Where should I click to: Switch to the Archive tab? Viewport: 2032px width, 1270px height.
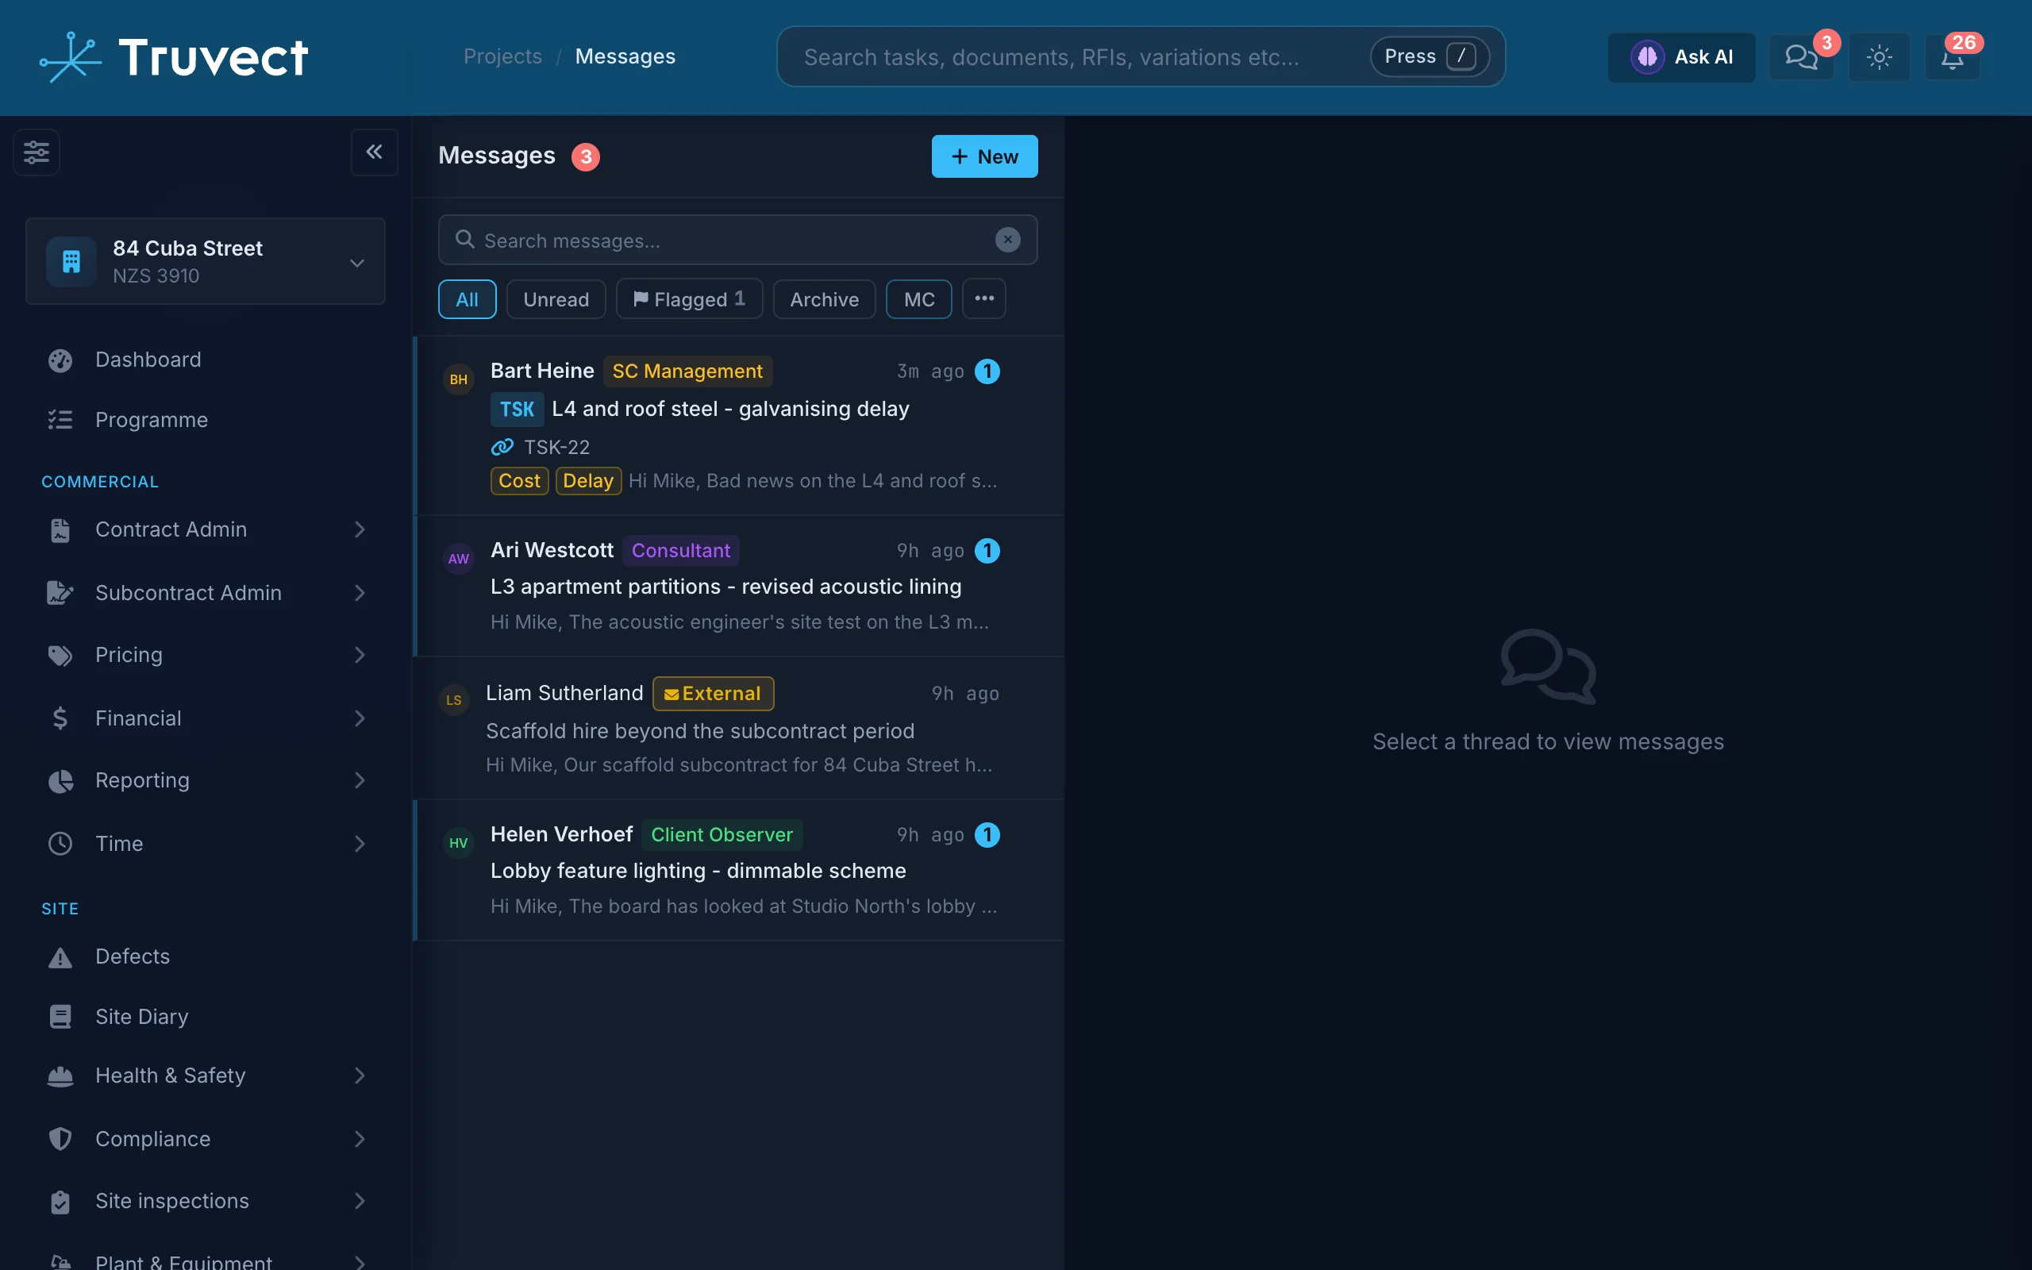point(824,299)
